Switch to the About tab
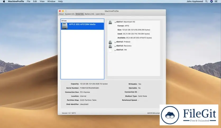 pos(61,14)
